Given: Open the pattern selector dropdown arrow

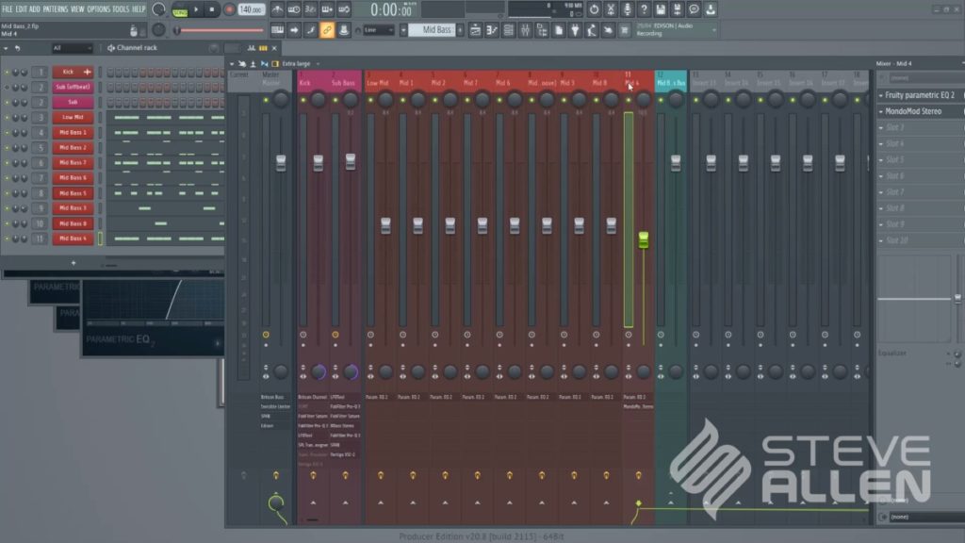Looking at the screenshot, I should (403, 30).
